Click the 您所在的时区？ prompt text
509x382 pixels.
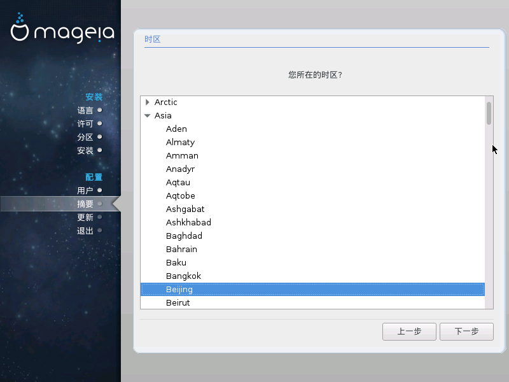[x=315, y=74]
